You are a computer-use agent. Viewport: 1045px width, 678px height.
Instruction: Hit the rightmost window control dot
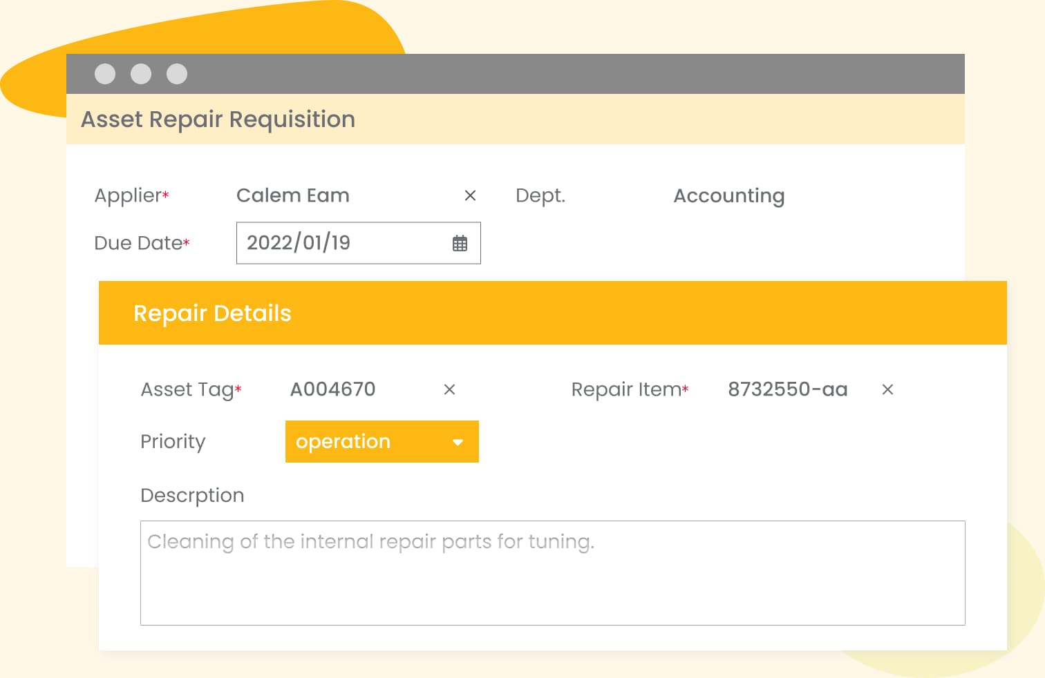pos(177,74)
